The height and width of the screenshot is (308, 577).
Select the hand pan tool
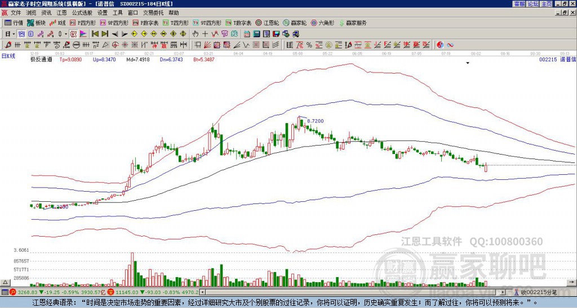click(195, 34)
